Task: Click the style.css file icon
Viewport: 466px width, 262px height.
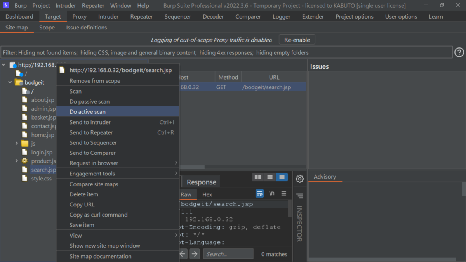Action: (25, 179)
